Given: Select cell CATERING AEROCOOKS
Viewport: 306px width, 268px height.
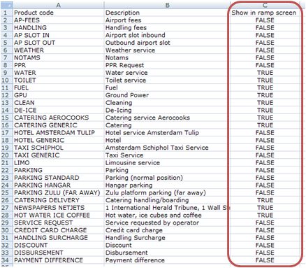Looking at the screenshot, I should tap(59, 118).
